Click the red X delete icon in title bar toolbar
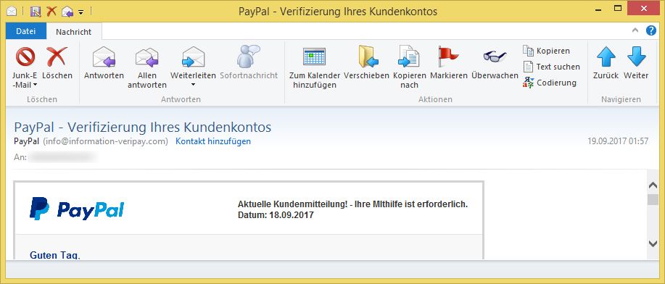This screenshot has width=665, height=284. pos(51,11)
